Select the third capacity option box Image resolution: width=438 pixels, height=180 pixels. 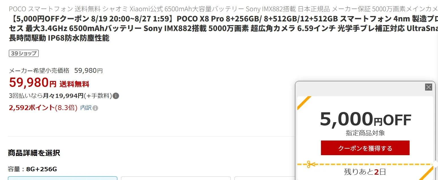pos(264,178)
